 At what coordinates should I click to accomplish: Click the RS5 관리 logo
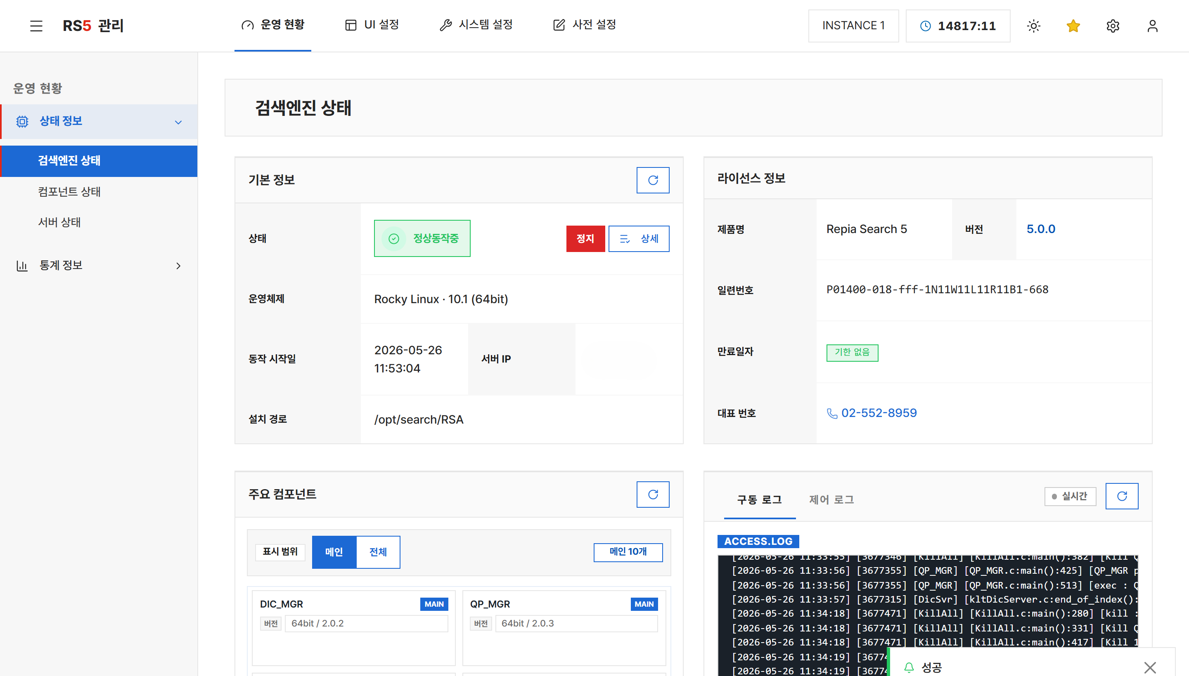pyautogui.click(x=93, y=26)
